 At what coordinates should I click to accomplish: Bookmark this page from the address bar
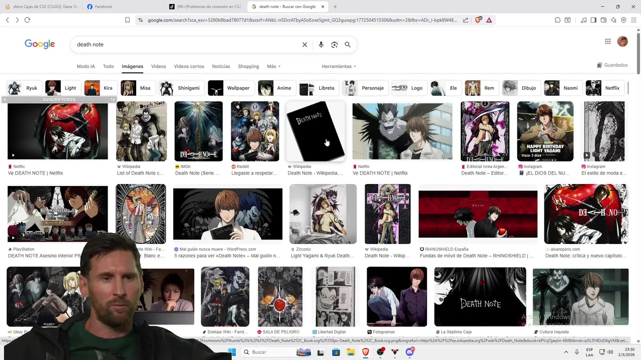(127, 20)
